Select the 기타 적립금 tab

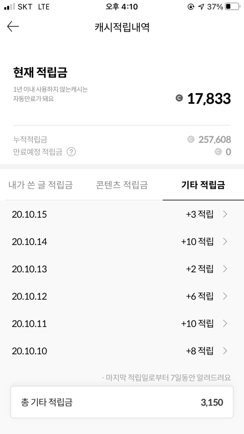click(x=203, y=185)
